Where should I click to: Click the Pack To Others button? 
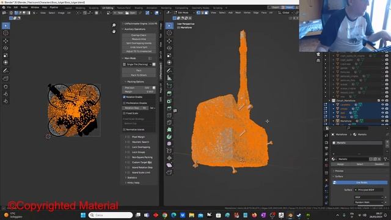click(x=139, y=75)
